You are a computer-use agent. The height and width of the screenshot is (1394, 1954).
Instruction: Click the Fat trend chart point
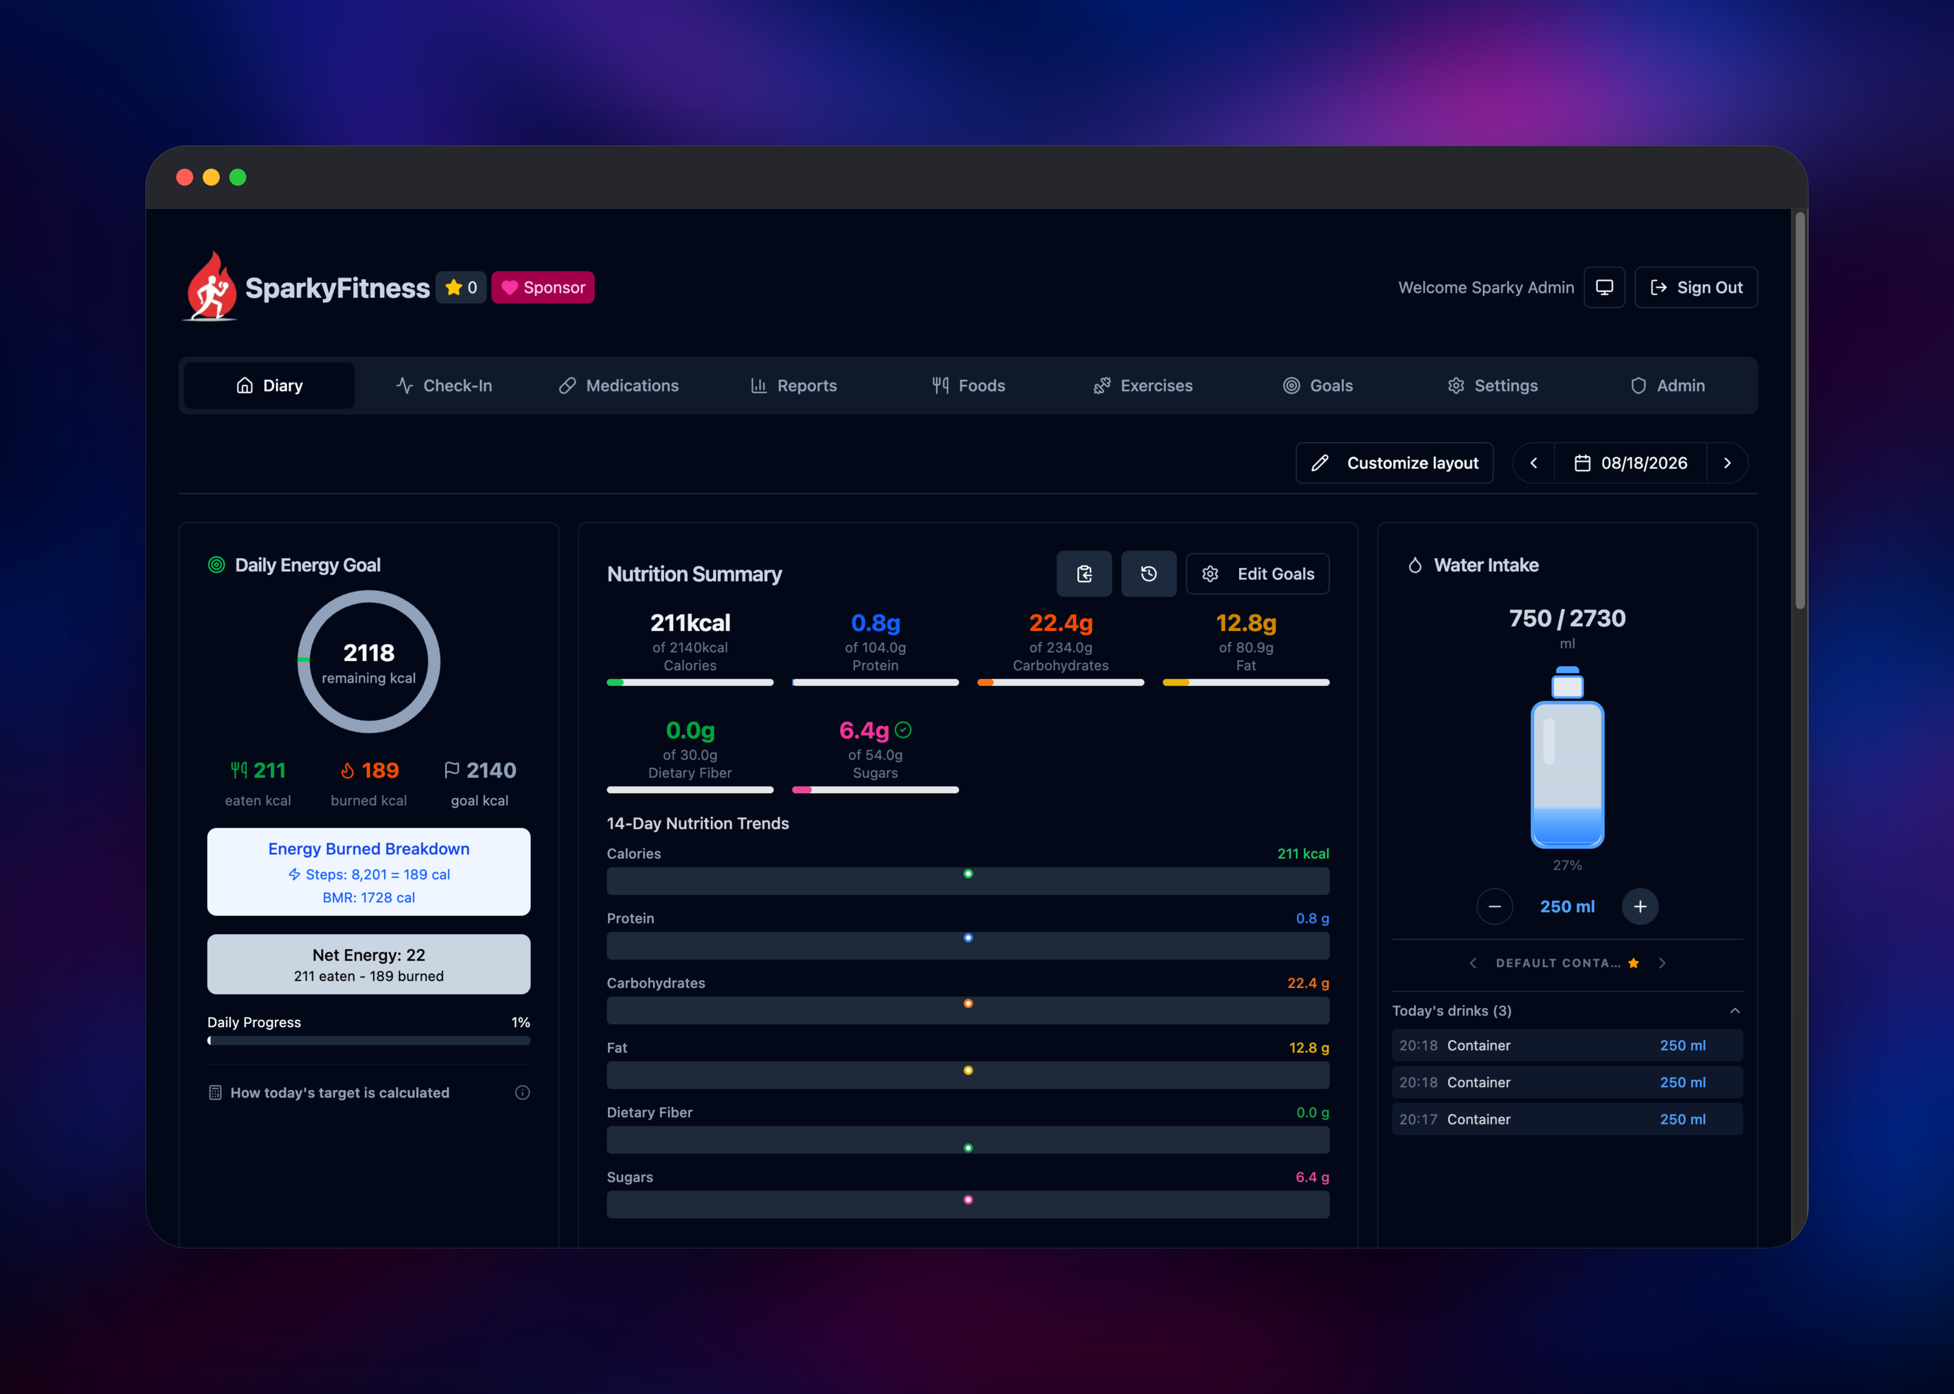(x=968, y=1070)
